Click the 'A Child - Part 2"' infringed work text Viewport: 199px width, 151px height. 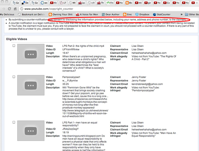[141, 59]
